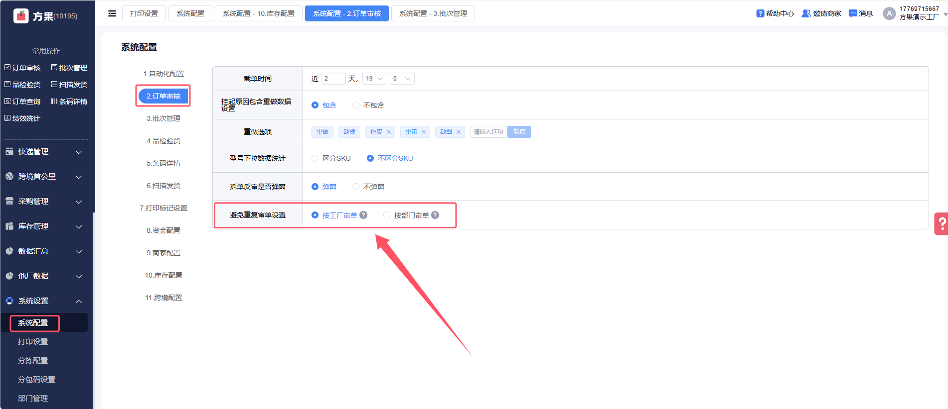Open the hour dropdown showing 19
Viewport: 948px width, 409px height.
coord(375,79)
